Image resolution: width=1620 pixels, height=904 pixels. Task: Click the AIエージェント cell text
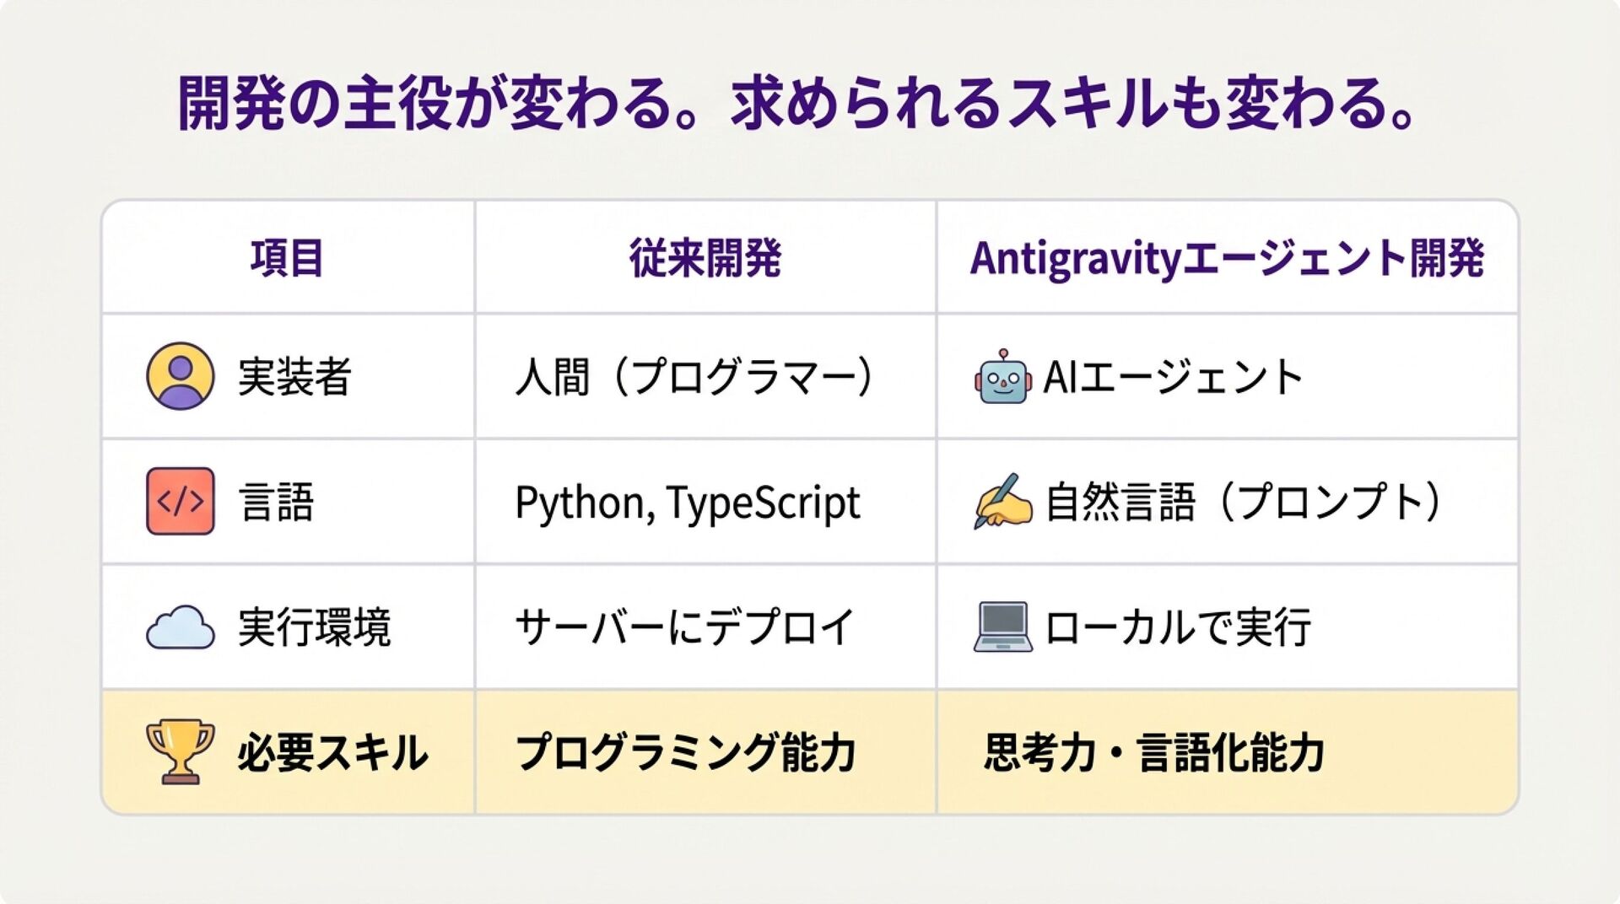(x=1174, y=377)
